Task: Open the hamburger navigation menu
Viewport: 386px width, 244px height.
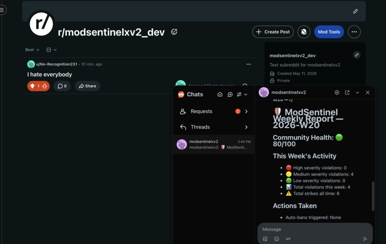Action: point(2,10)
